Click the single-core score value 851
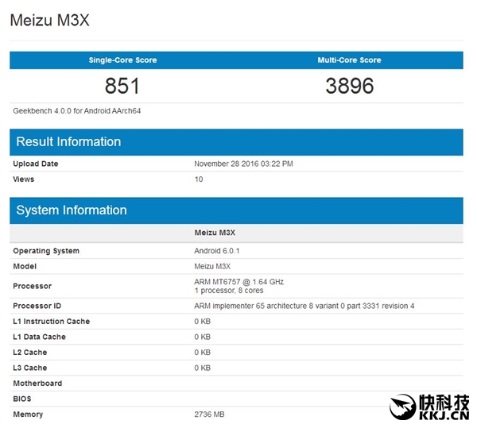Screen dimensions: 477x428 click(x=122, y=86)
